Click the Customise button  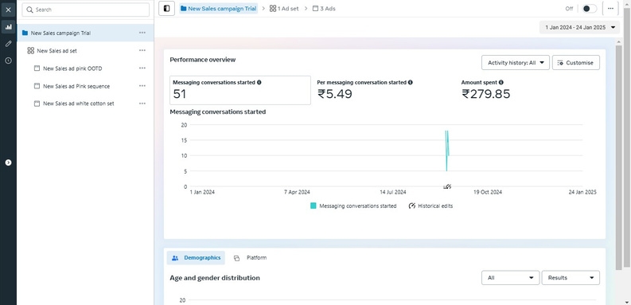576,63
